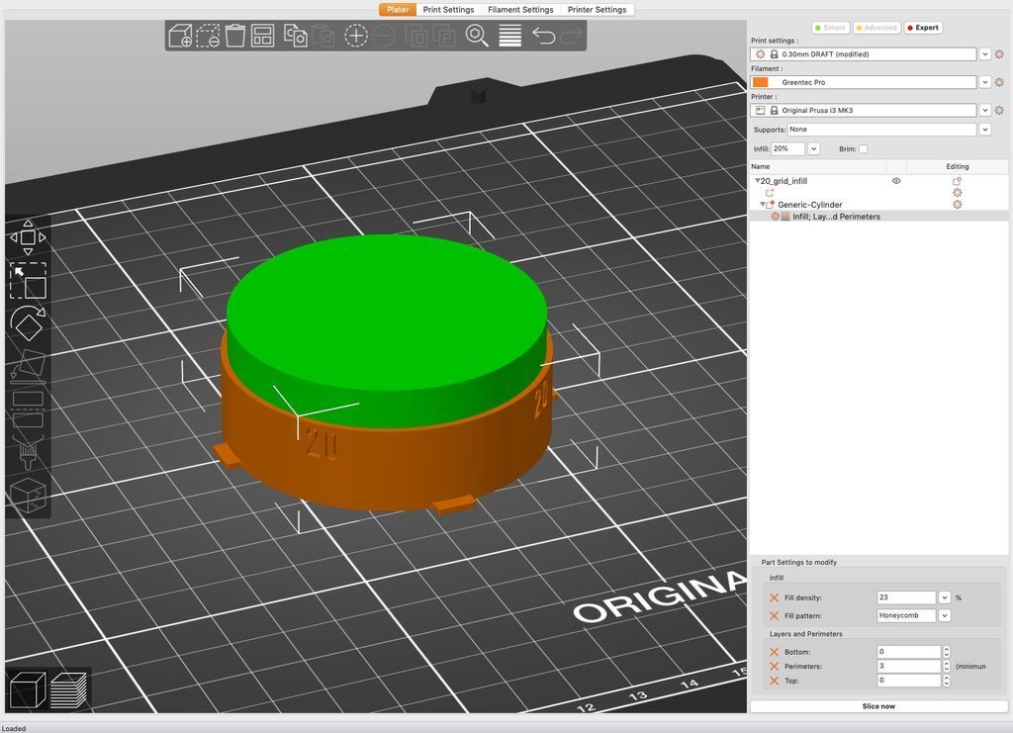Click the Add model toolbar icon
1013x733 pixels.
pyautogui.click(x=180, y=37)
